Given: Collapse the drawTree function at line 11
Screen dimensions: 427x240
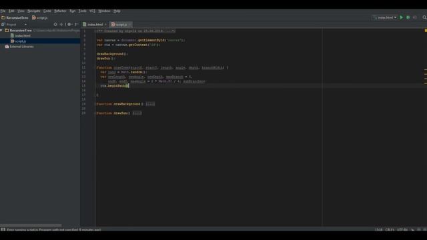Looking at the screenshot, I should [x=95, y=67].
